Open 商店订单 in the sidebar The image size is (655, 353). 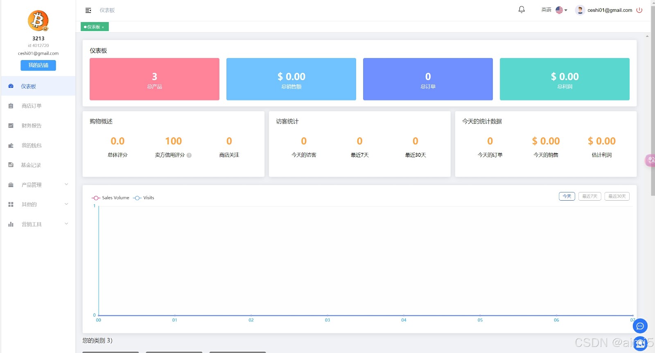pos(32,106)
